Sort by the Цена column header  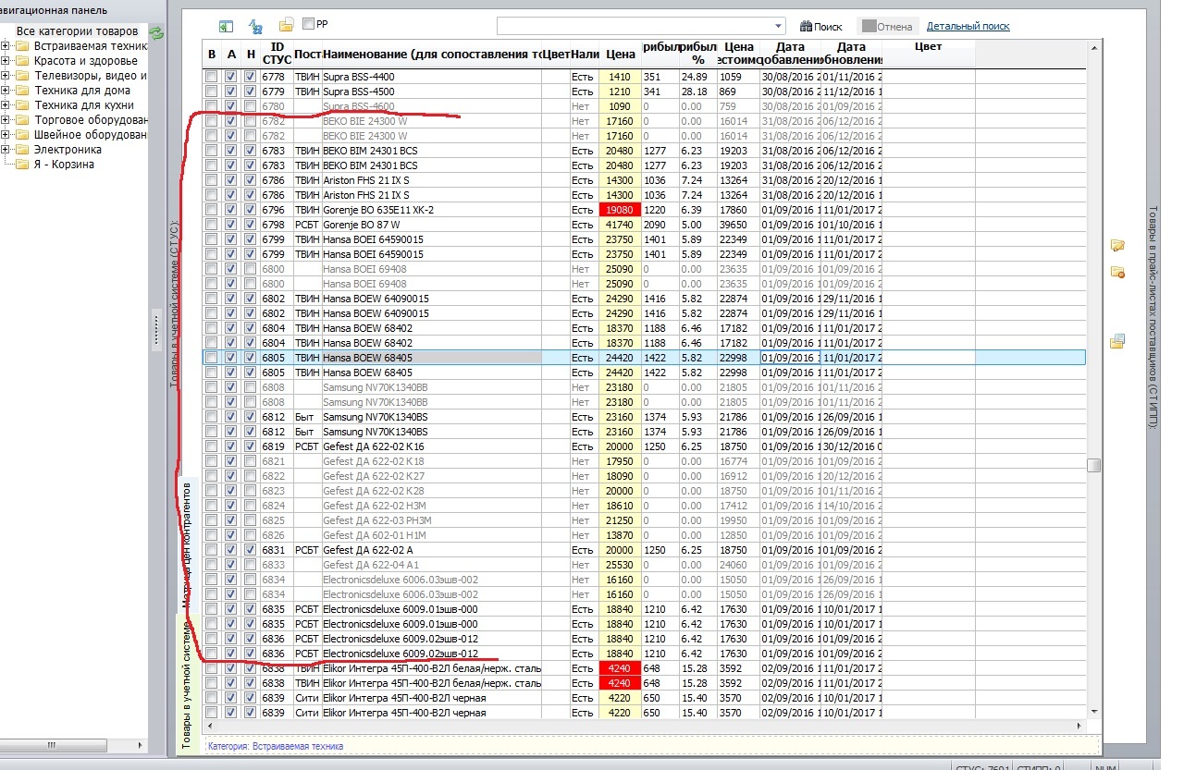(x=620, y=54)
